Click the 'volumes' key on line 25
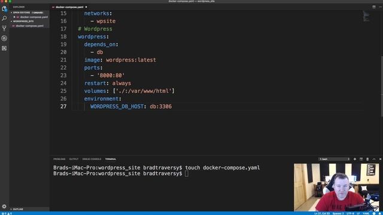 [x=95, y=91]
